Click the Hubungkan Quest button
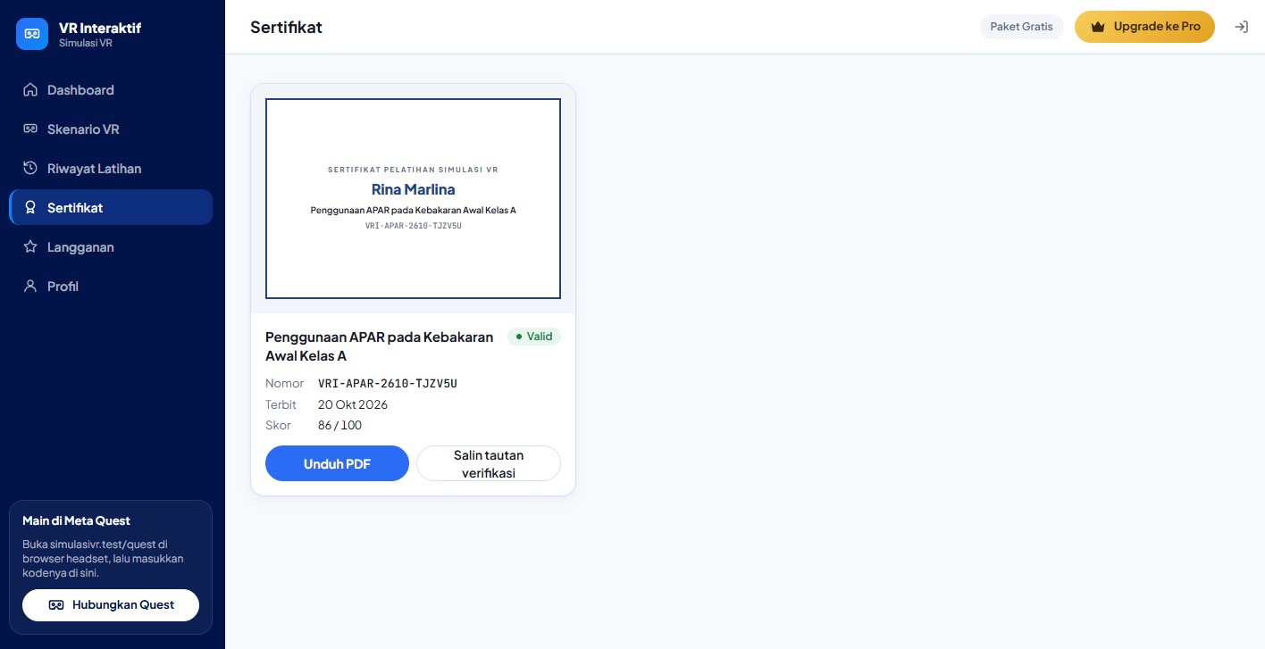This screenshot has height=649, width=1265. pyautogui.click(x=111, y=604)
